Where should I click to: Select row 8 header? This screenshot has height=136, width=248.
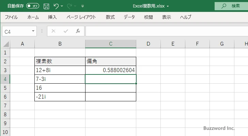click(5, 114)
